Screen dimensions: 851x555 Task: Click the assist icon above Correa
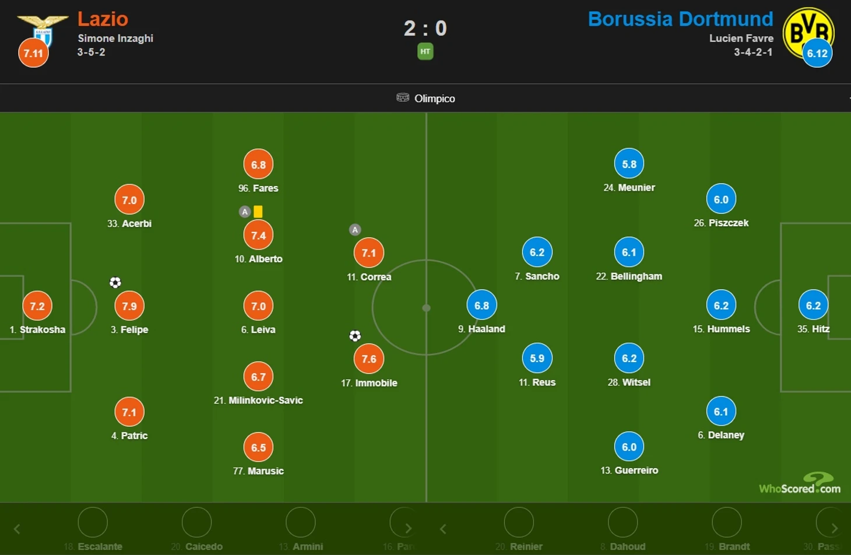coord(355,230)
